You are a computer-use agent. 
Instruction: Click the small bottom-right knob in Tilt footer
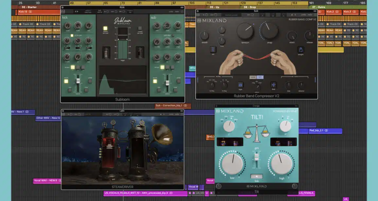tap(295, 186)
